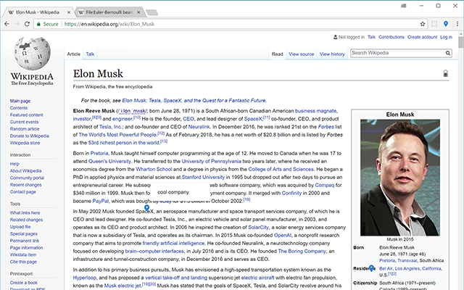Click the green Secure padlock icon
The image size is (464, 290).
click(38, 24)
